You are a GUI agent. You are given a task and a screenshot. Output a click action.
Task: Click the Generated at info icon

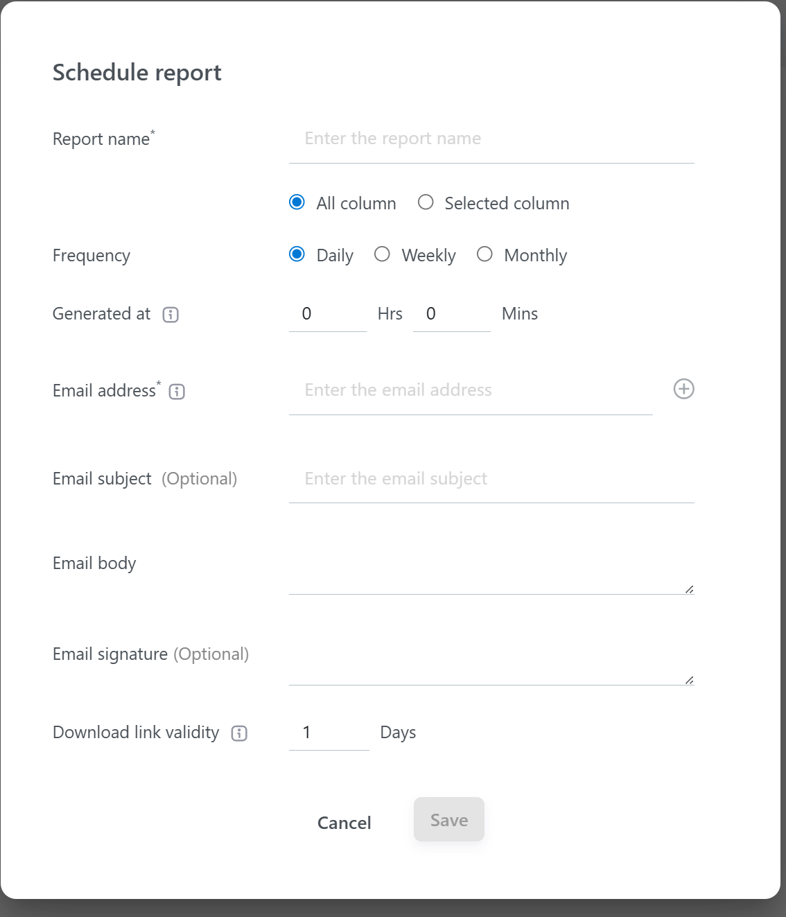click(171, 315)
